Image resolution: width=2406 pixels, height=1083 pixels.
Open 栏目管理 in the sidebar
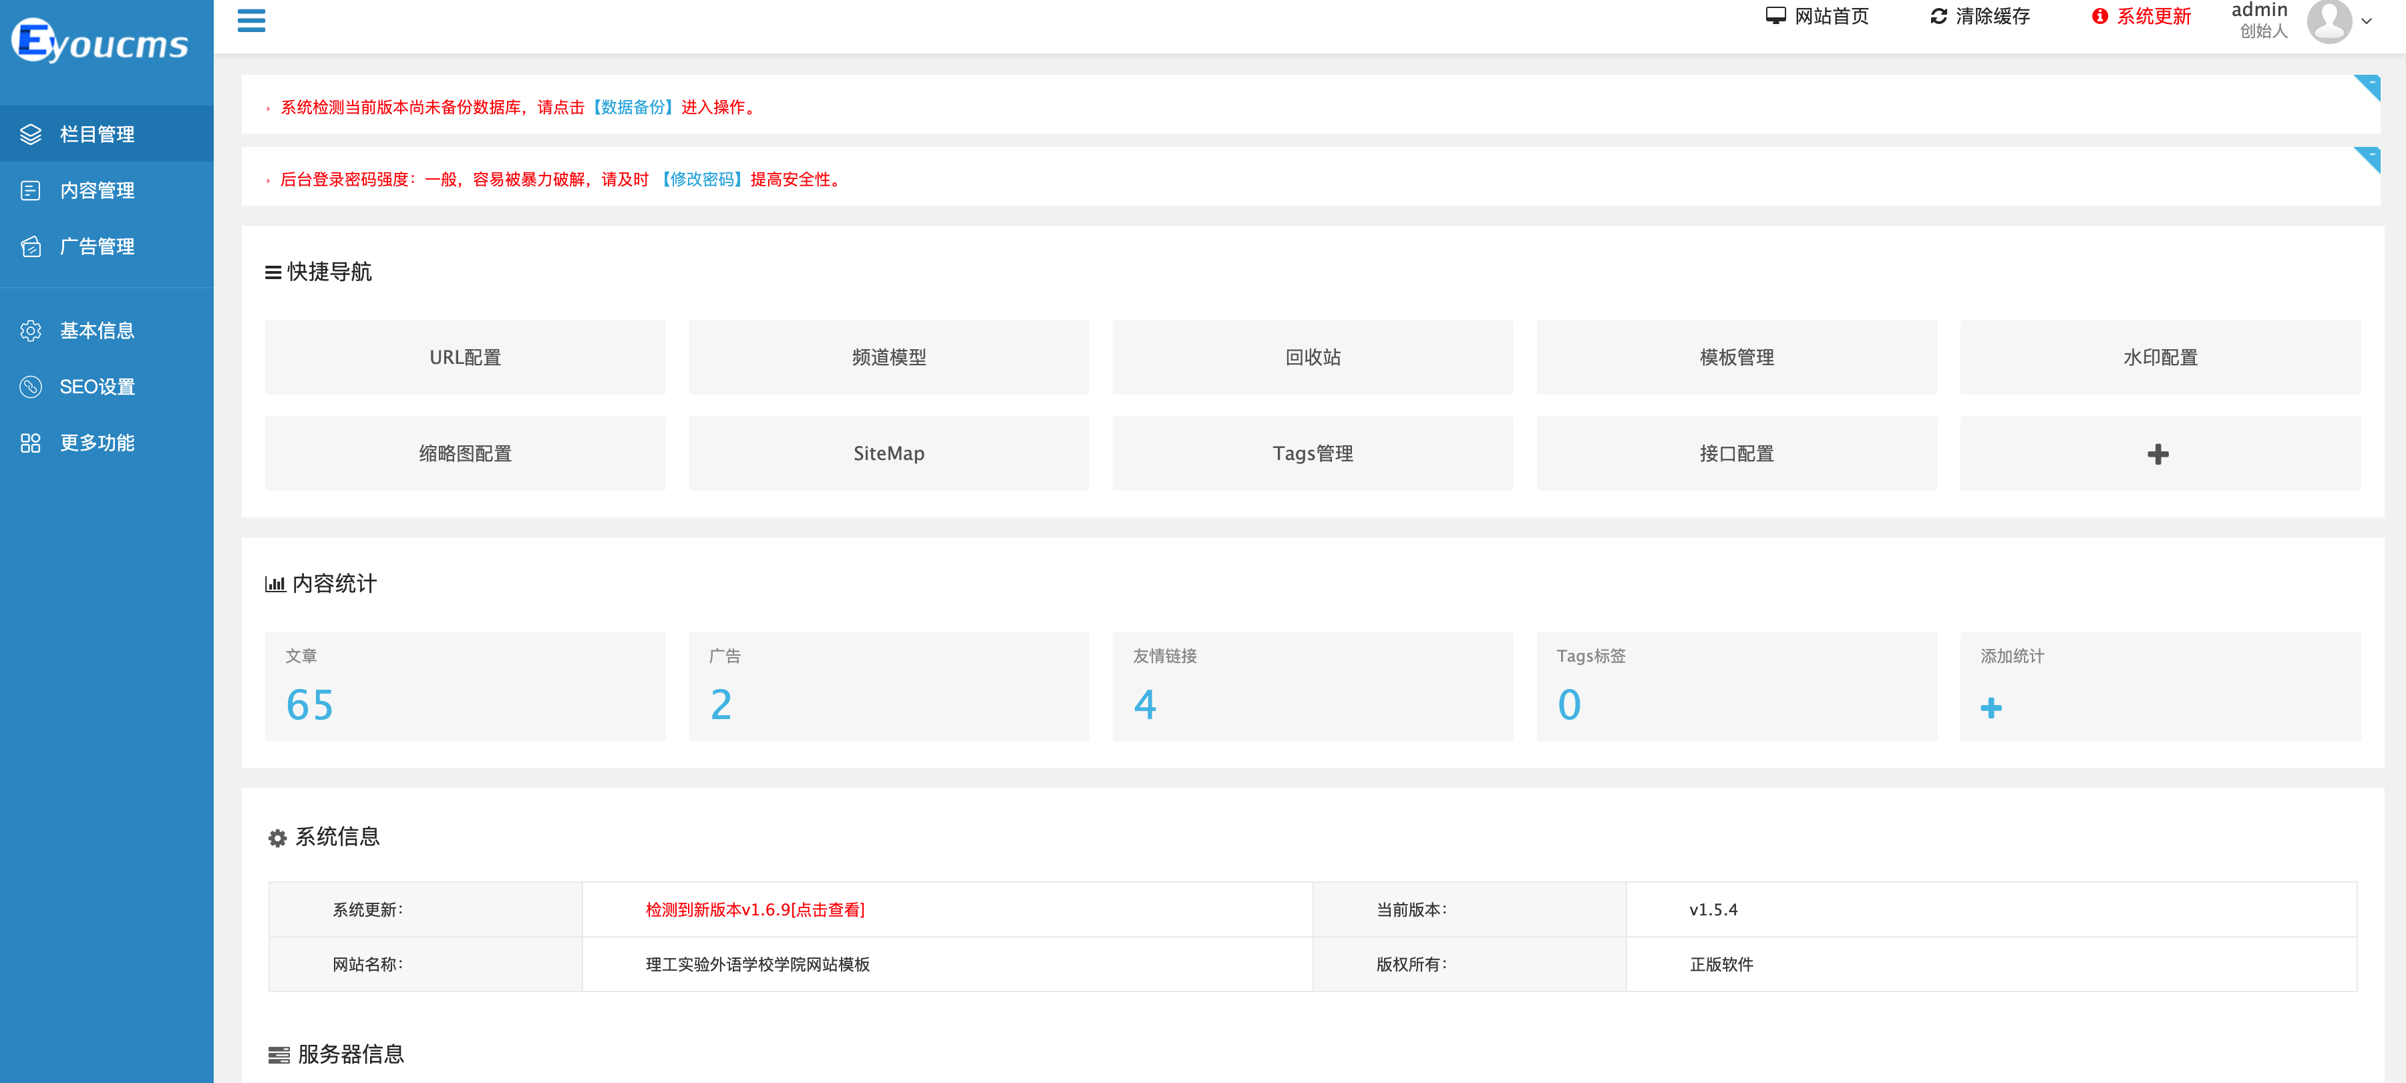106,134
